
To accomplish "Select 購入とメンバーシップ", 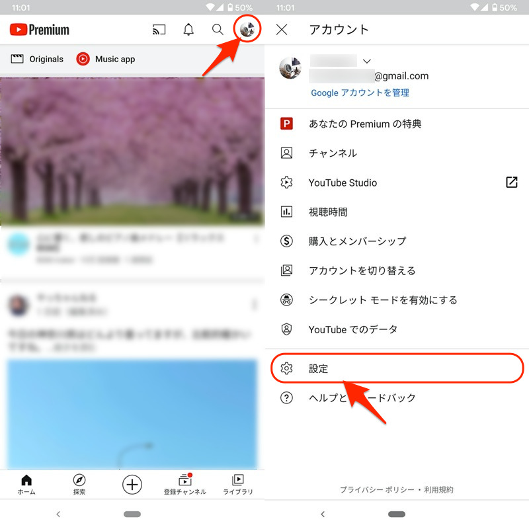I will pos(357,241).
